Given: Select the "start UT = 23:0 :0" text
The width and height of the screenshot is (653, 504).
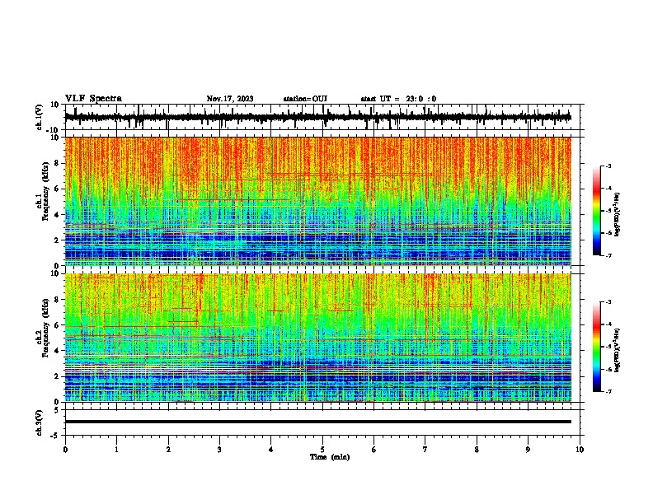Looking at the screenshot, I should 398,99.
